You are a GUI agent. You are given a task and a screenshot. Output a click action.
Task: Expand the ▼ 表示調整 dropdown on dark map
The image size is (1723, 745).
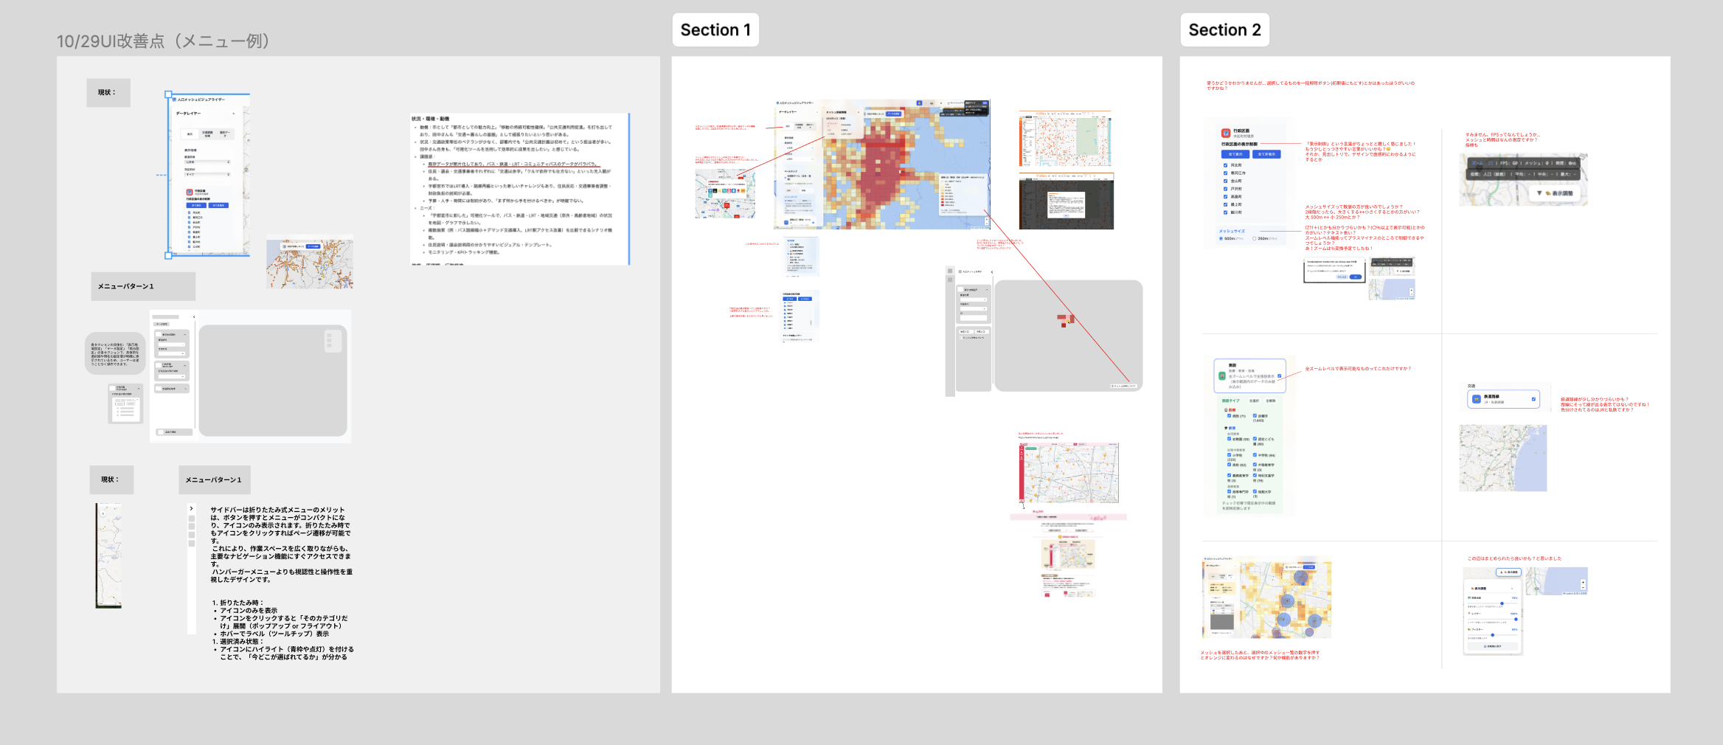(x=1555, y=193)
